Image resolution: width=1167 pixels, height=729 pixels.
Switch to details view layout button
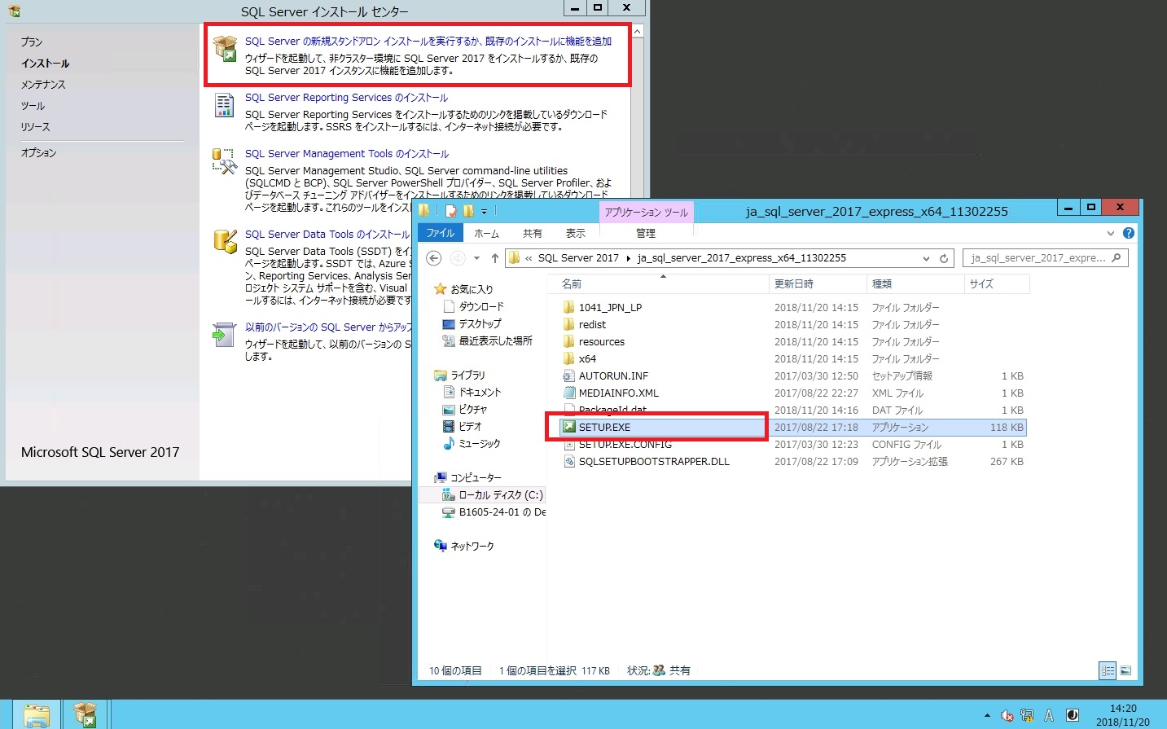coord(1107,670)
